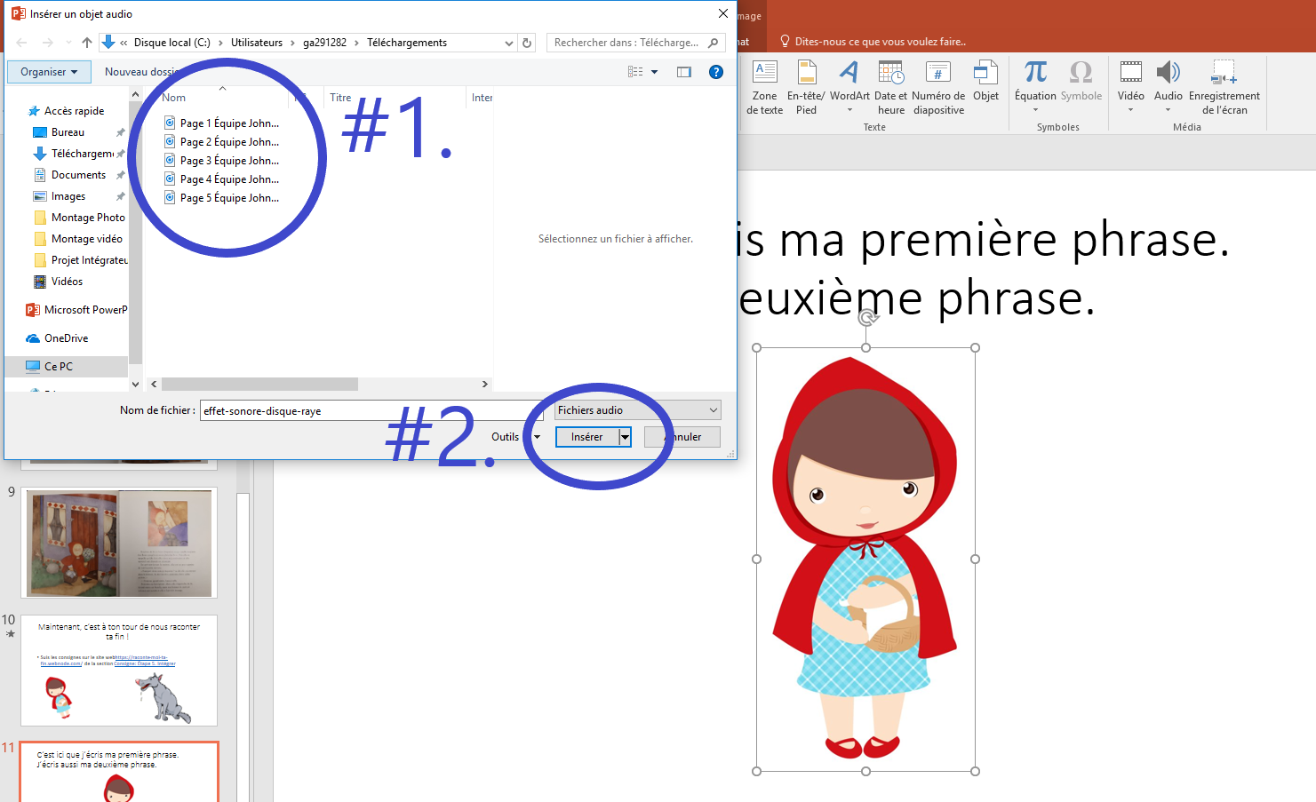Screen dimensions: 1316x802
Task: Sort files by Nom column
Action: pos(174,98)
